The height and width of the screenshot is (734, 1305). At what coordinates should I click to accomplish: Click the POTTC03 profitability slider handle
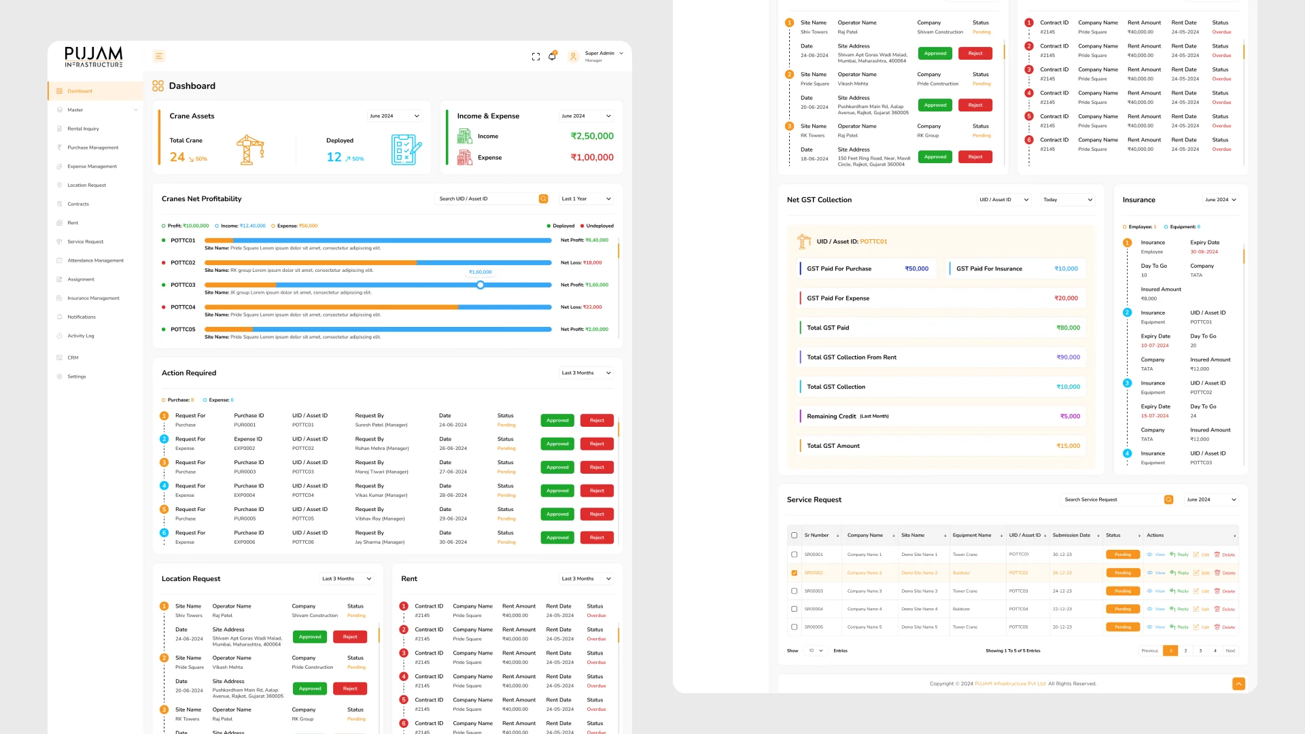click(x=481, y=285)
